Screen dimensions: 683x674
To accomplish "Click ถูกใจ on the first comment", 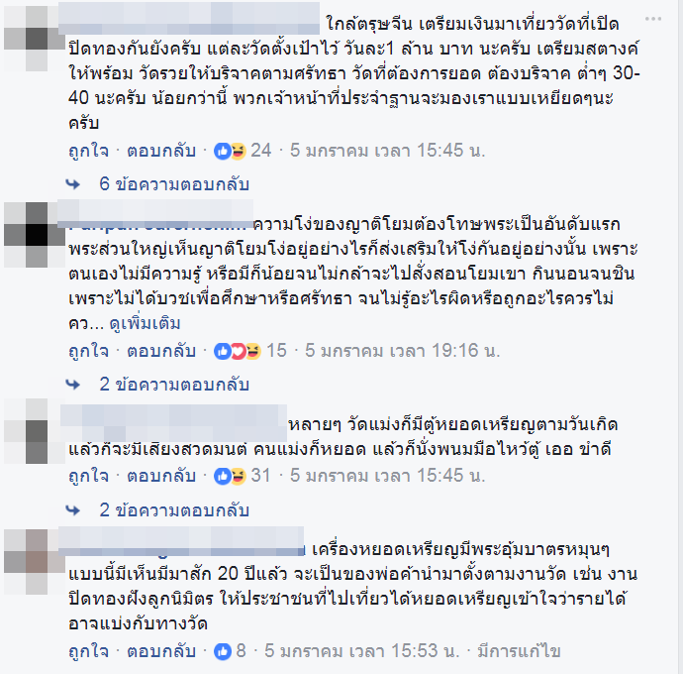I will point(88,151).
